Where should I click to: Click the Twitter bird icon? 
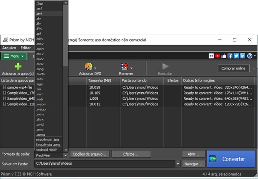(x=236, y=56)
